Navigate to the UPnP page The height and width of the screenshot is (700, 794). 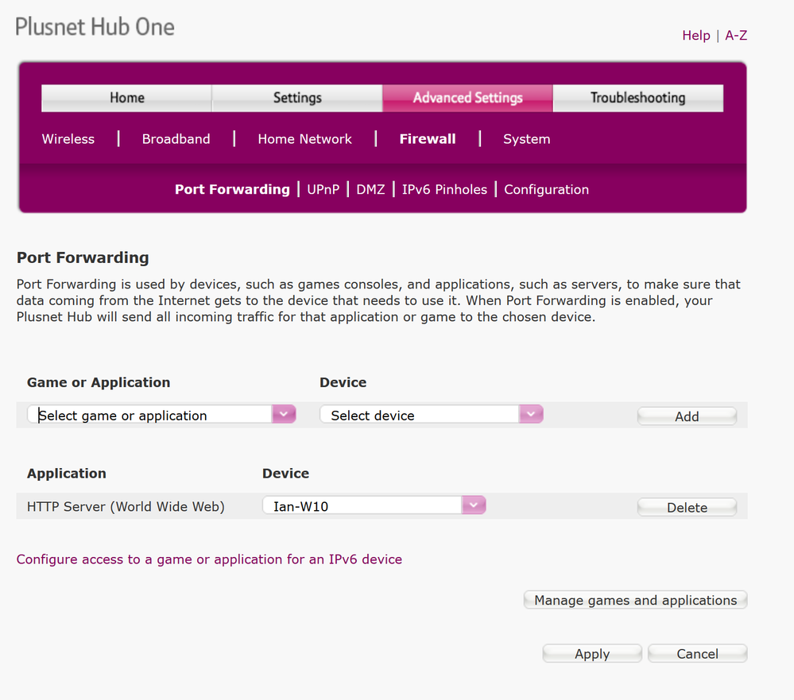tap(323, 189)
